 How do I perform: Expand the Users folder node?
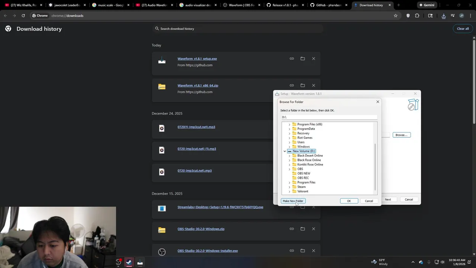289,142
